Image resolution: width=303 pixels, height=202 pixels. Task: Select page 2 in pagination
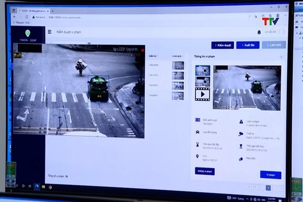click(268, 187)
